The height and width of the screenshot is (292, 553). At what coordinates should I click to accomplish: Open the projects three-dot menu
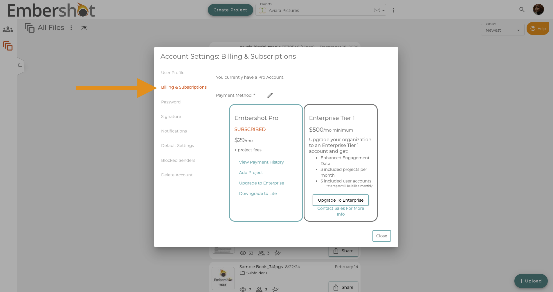click(393, 10)
